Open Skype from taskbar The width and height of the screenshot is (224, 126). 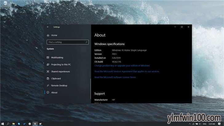click(19, 124)
